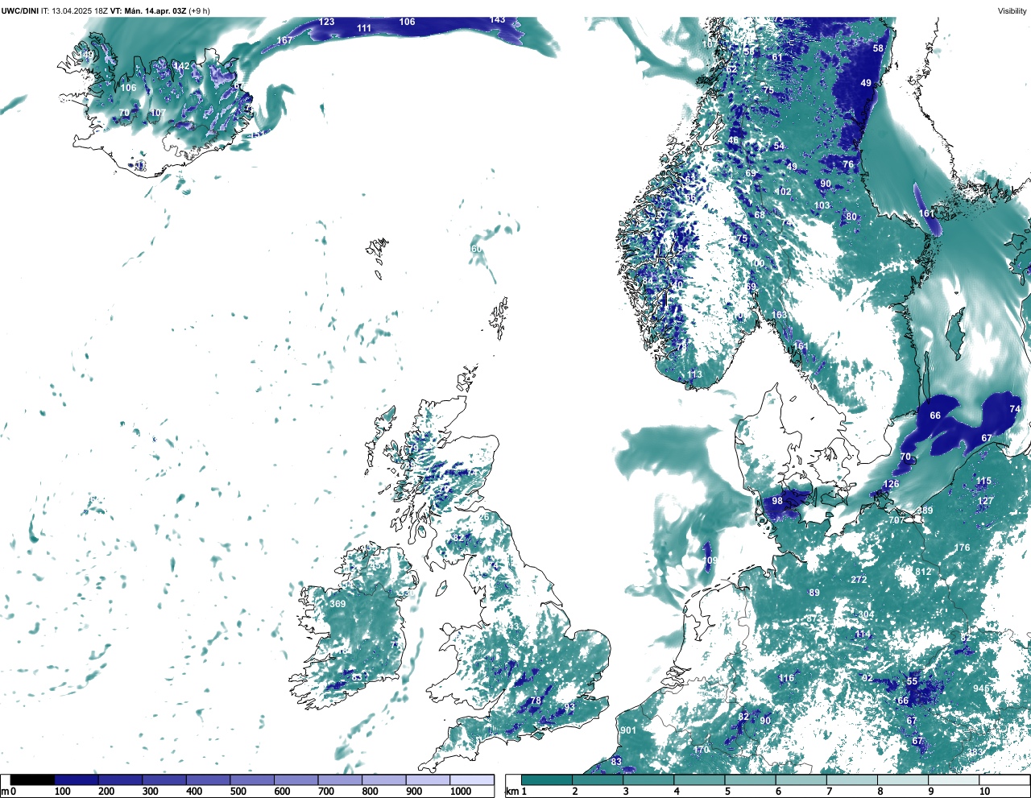Select the 400–500 m legend color segment

coord(208,779)
